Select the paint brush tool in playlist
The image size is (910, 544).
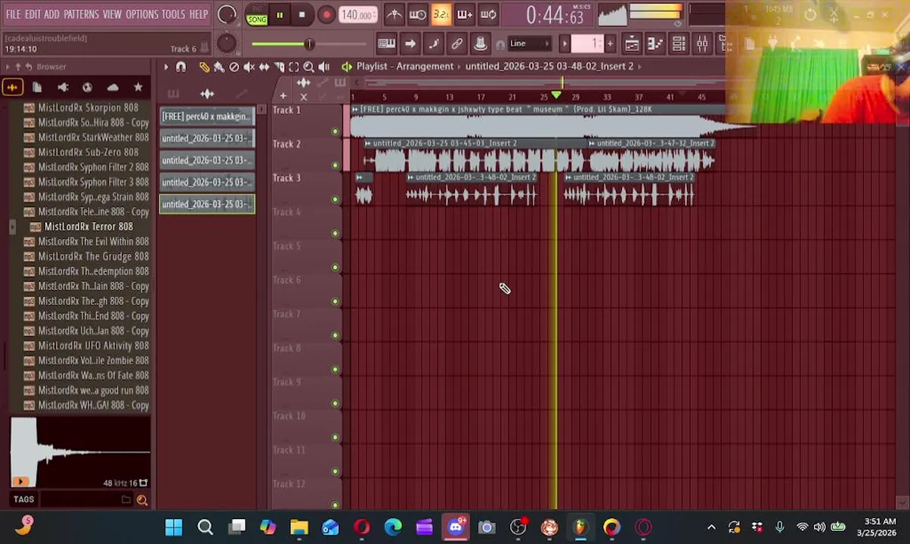pyautogui.click(x=219, y=67)
